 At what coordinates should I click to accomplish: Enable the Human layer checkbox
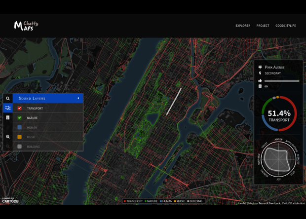tap(19, 127)
